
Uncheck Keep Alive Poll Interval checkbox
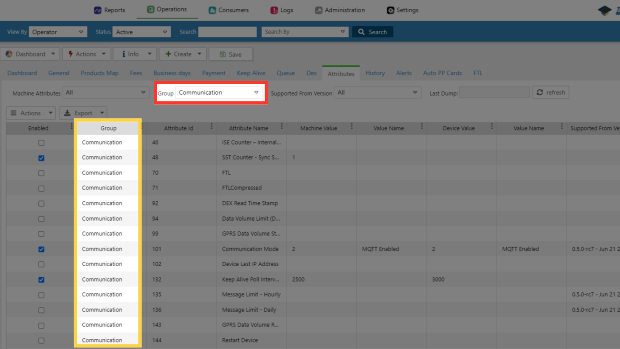(41, 280)
